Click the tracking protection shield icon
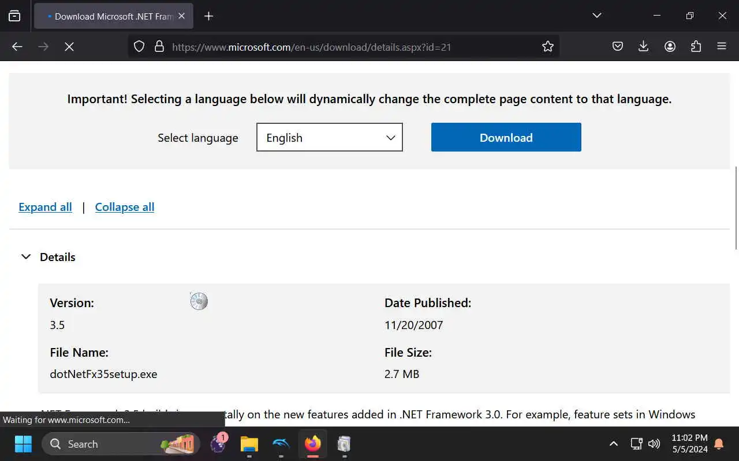Image resolution: width=739 pixels, height=461 pixels. pyautogui.click(x=139, y=47)
